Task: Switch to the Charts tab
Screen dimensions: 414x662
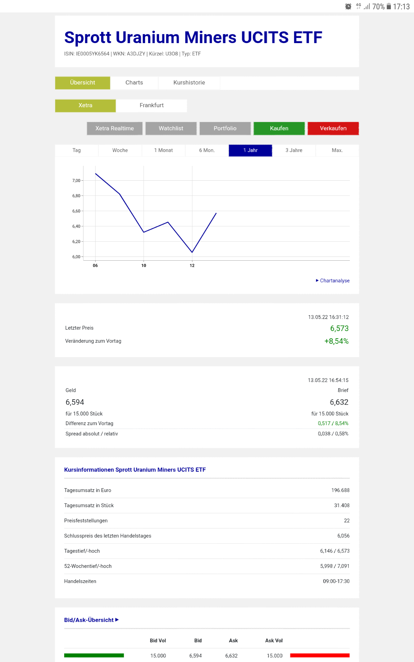Action: point(134,83)
